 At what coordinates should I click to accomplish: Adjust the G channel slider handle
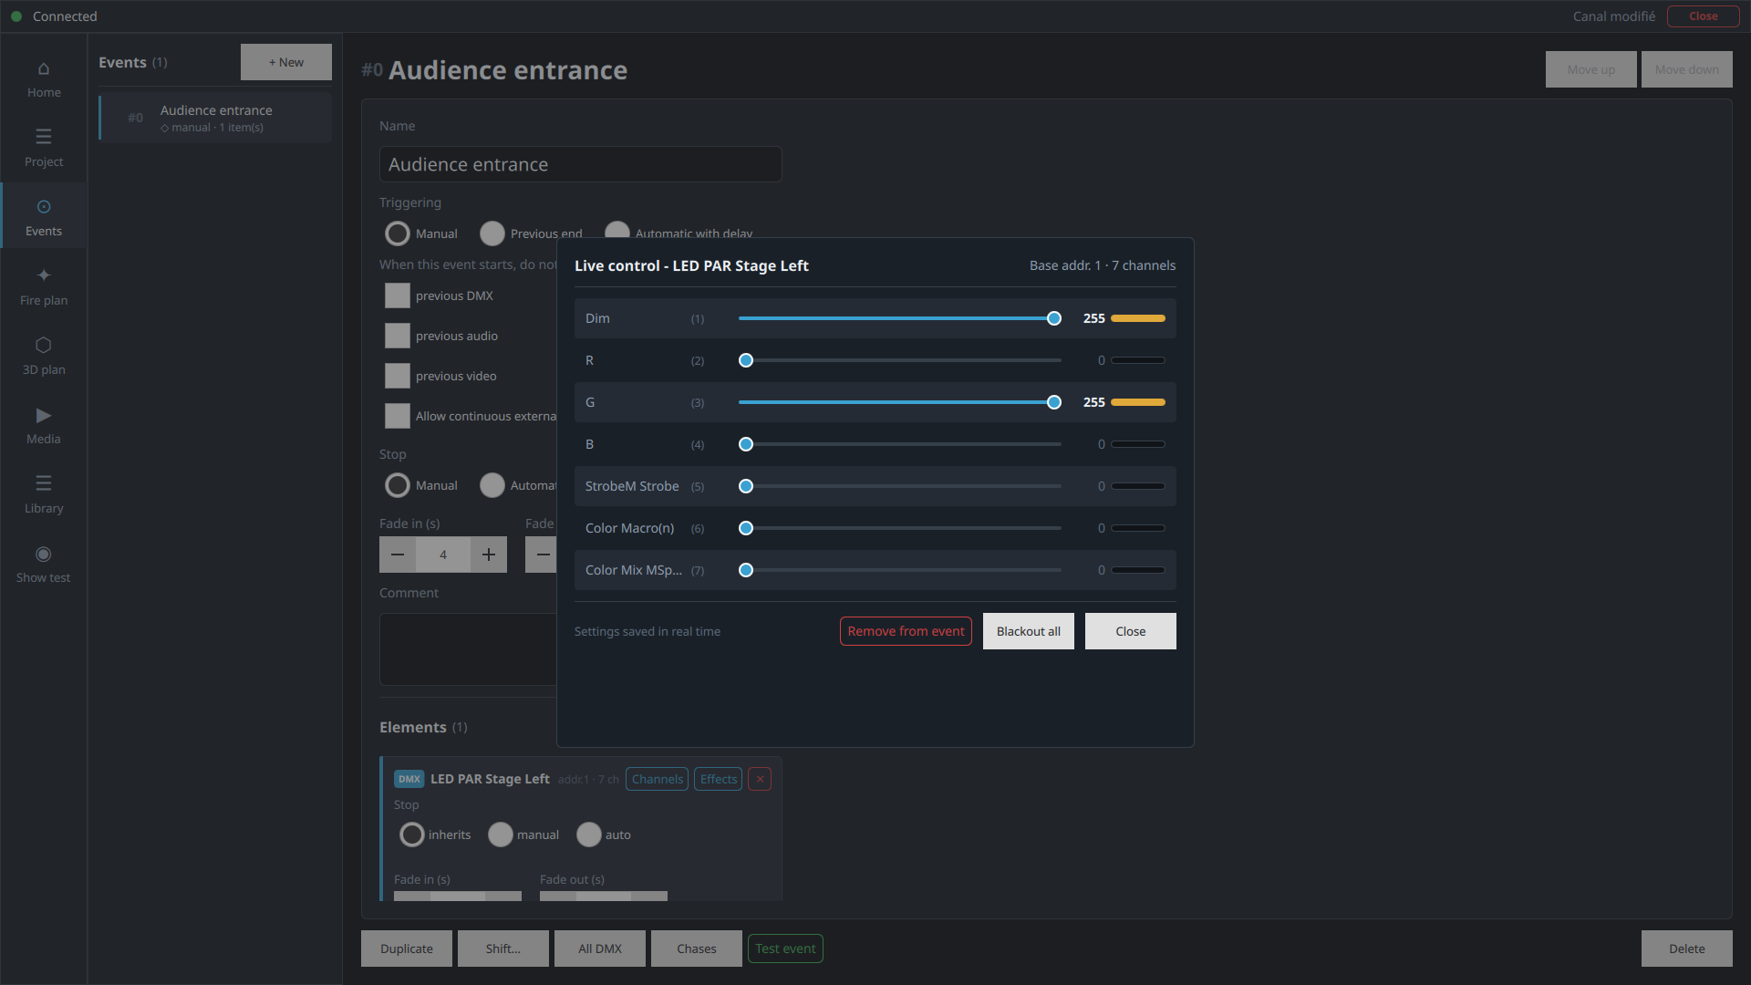tap(1054, 402)
